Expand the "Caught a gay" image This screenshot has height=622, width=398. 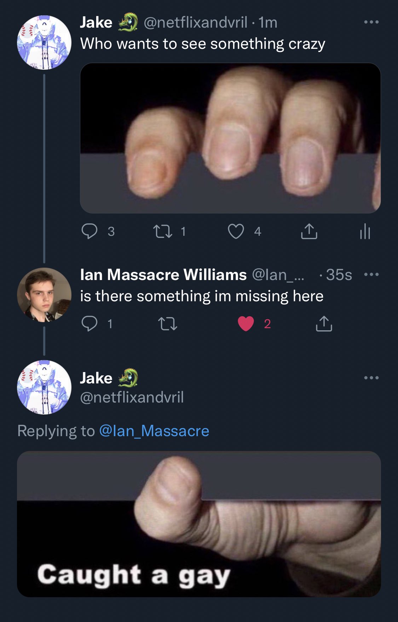coord(199,524)
